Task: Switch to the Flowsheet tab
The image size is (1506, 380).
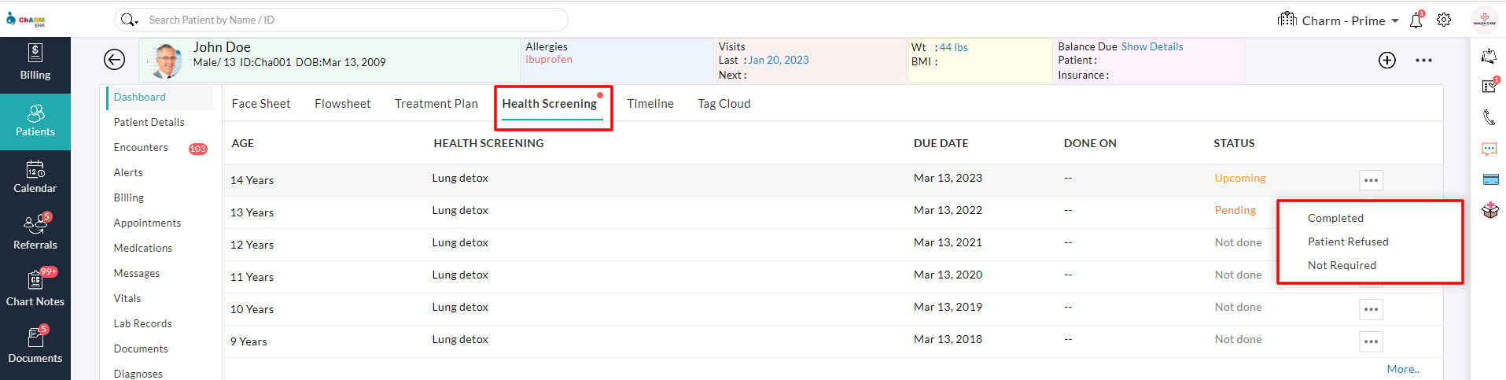Action: point(342,104)
